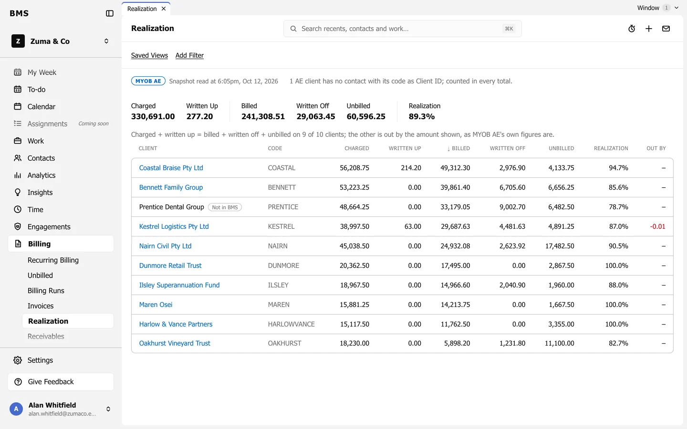The width and height of the screenshot is (687, 429).
Task: Sort by the Billed column header
Action: coord(458,148)
